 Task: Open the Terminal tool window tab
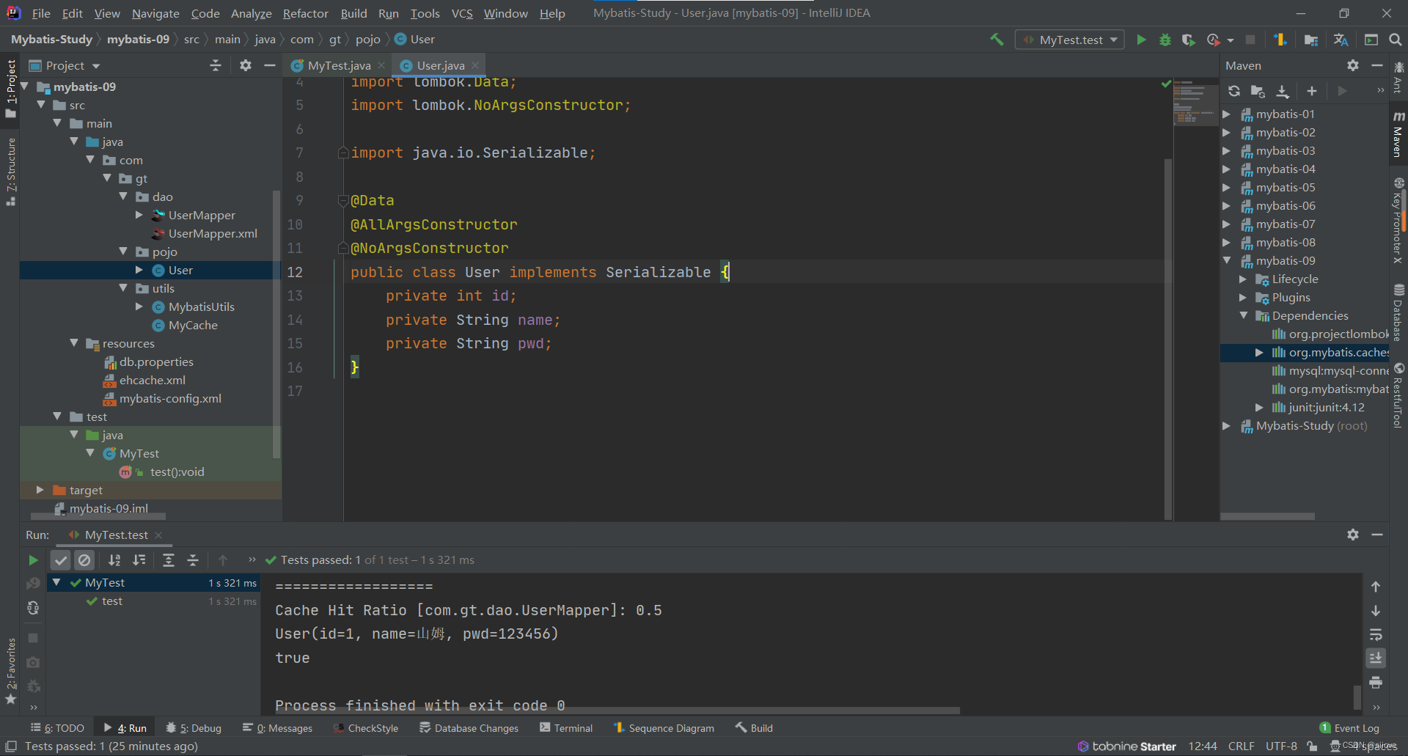[x=566, y=728]
